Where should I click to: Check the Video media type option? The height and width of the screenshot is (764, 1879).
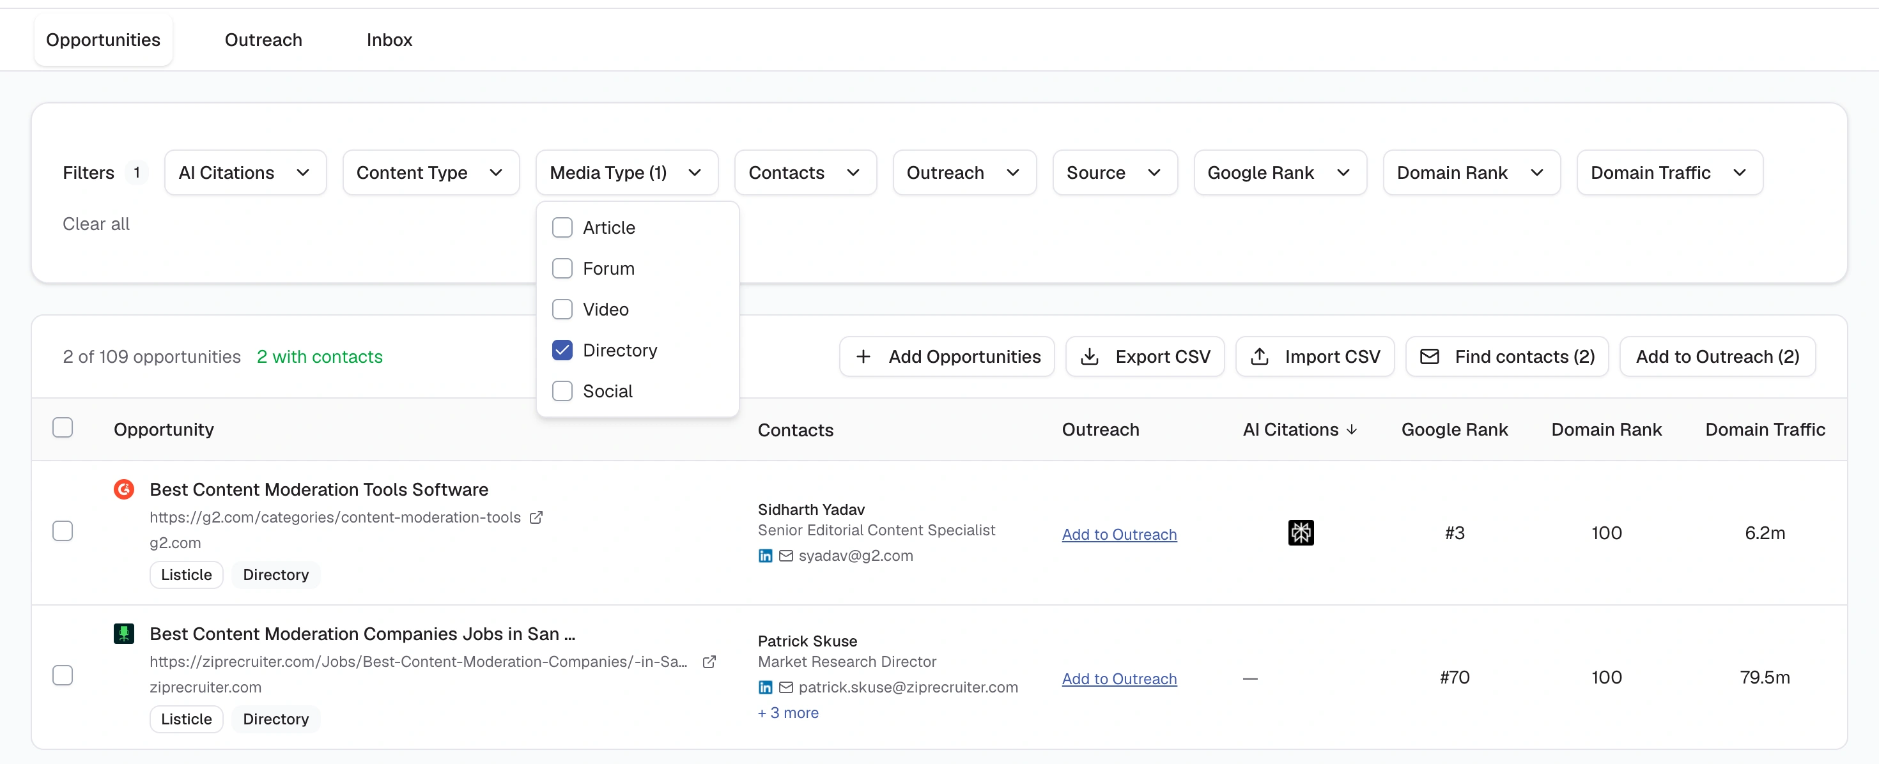pos(562,309)
